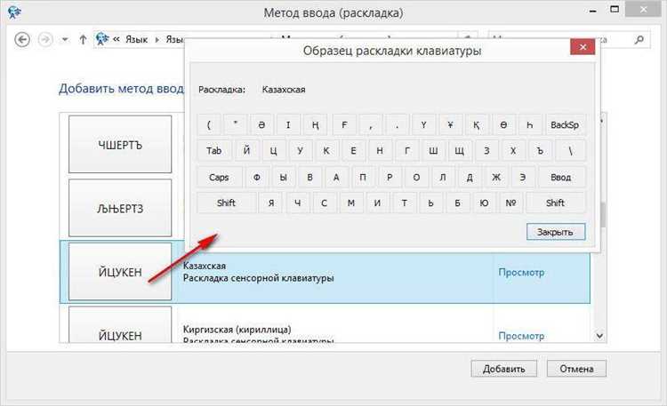
Task: Click the Қ key in preview
Action: coord(477,124)
